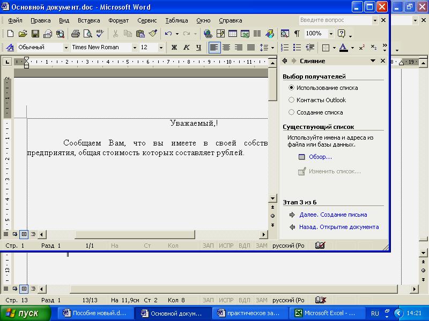Go back via 'Назад. Открытие документа'
This screenshot has height=321, width=429.
click(339, 227)
